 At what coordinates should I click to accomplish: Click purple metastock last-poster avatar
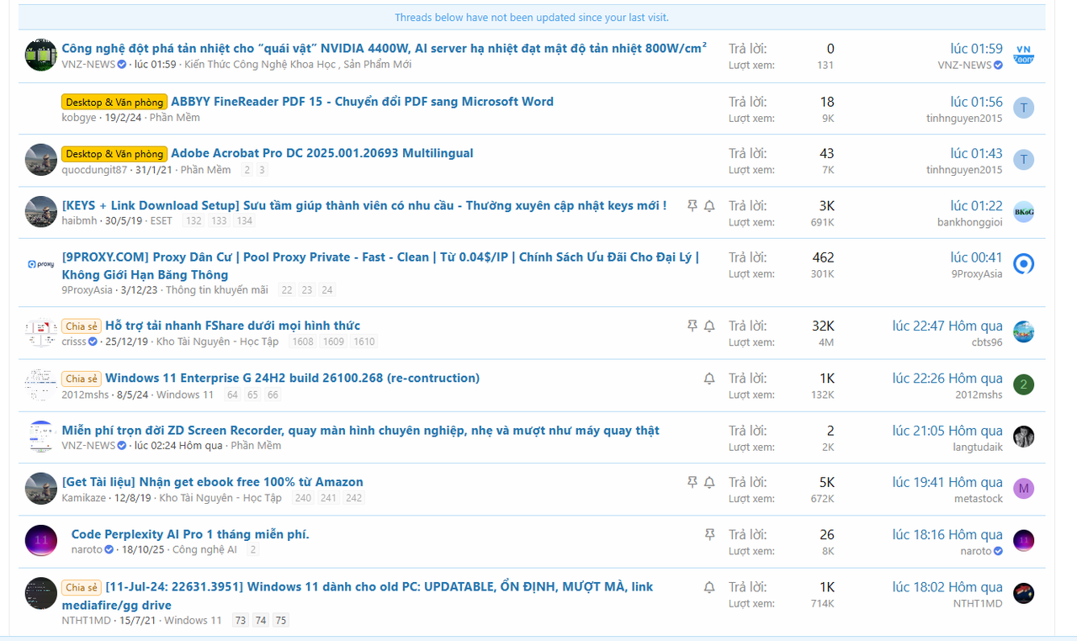tap(1023, 489)
